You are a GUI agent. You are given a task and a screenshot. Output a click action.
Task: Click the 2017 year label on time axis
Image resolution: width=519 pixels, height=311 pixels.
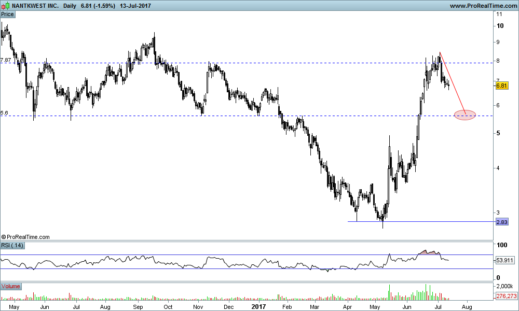point(258,307)
